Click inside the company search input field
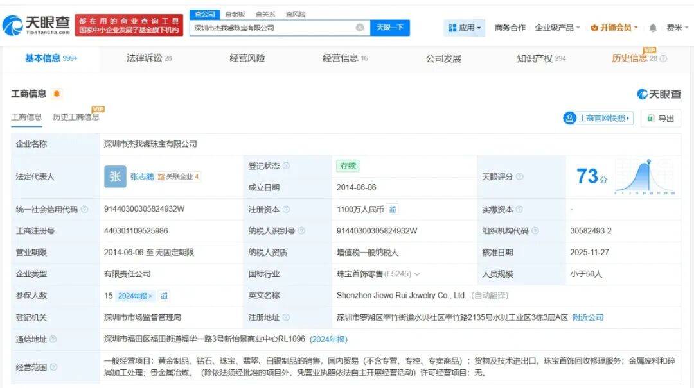Viewport: 694px width, 388px height. coord(270,28)
